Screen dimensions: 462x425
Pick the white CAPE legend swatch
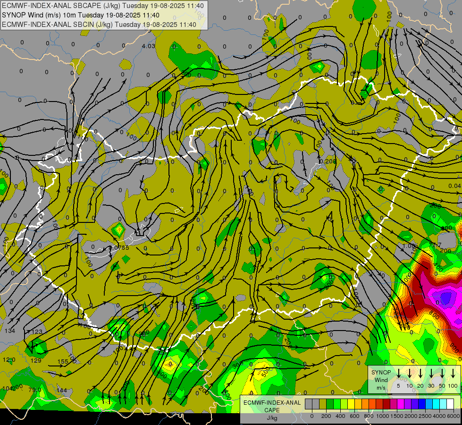tap(450, 404)
